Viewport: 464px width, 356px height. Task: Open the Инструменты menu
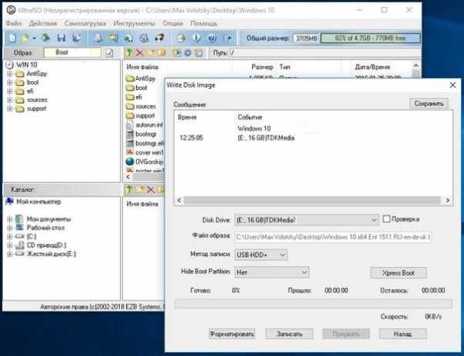[134, 23]
